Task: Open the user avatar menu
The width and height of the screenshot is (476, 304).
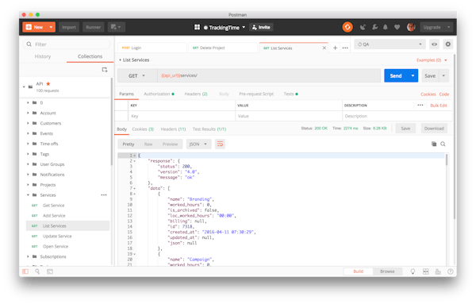Action: click(411, 27)
